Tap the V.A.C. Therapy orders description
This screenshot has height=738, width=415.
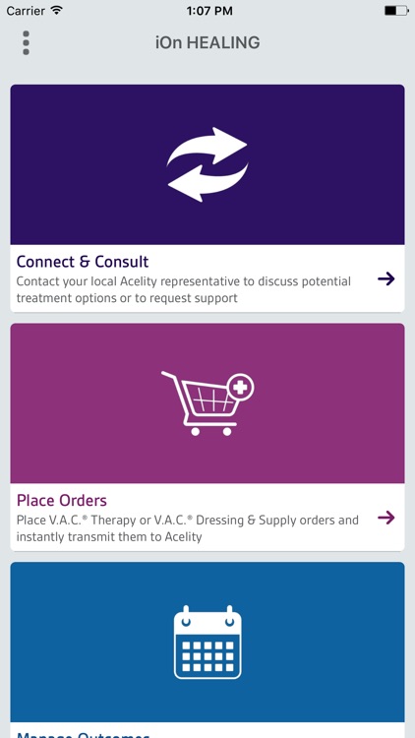187,528
